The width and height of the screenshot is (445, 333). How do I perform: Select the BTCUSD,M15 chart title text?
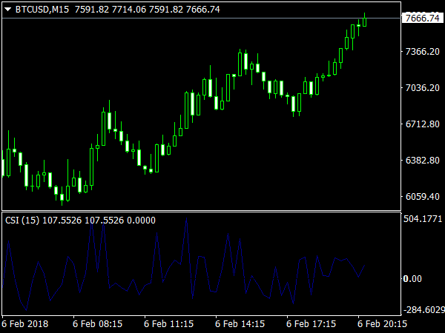[x=42, y=10]
